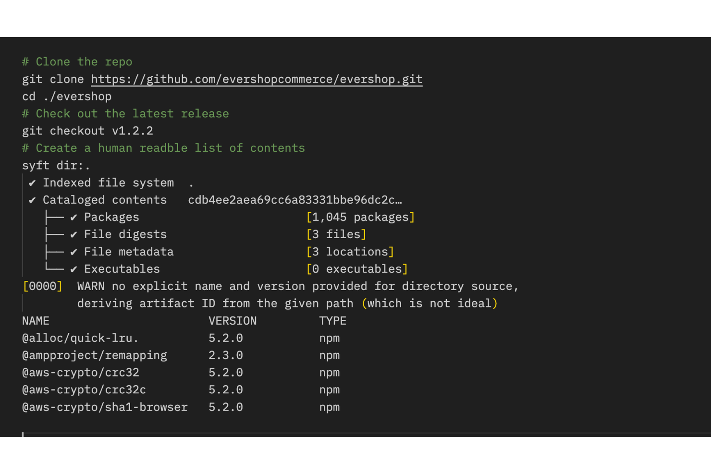The width and height of the screenshot is (711, 474).
Task: Select the @ampproject/remapping package name
Action: tap(95, 356)
